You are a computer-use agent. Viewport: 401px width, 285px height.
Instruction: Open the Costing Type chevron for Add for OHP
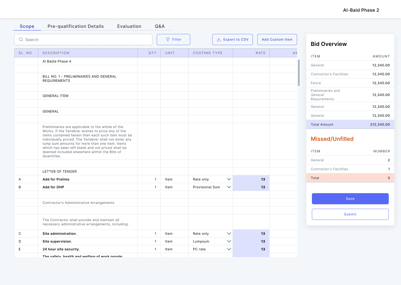229,187
